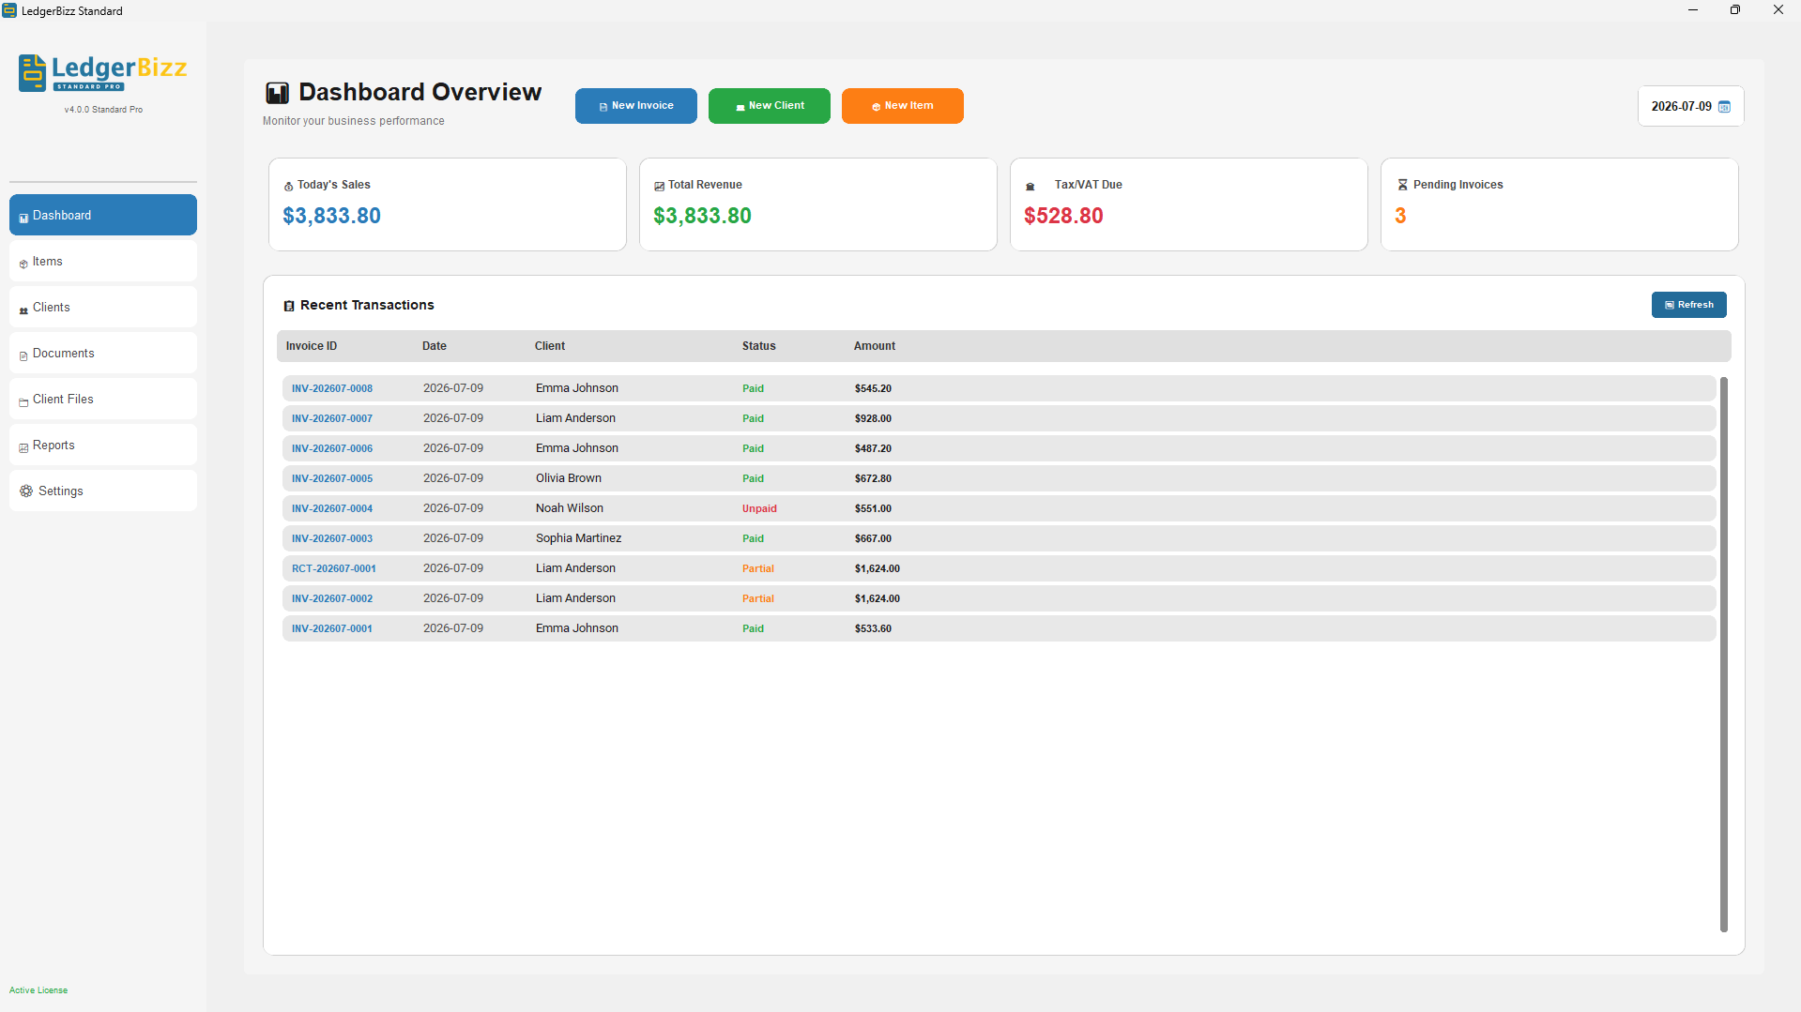Click the Pending Invoices count 3
Image resolution: width=1801 pixels, height=1012 pixels.
coord(1400,216)
